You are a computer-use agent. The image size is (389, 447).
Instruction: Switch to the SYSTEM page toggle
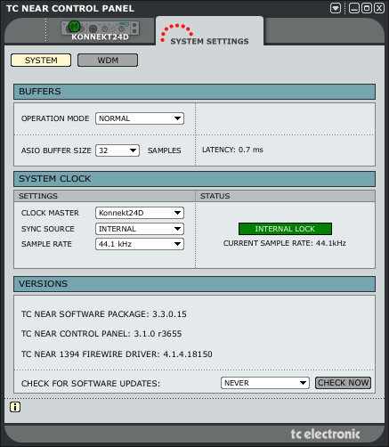click(41, 61)
